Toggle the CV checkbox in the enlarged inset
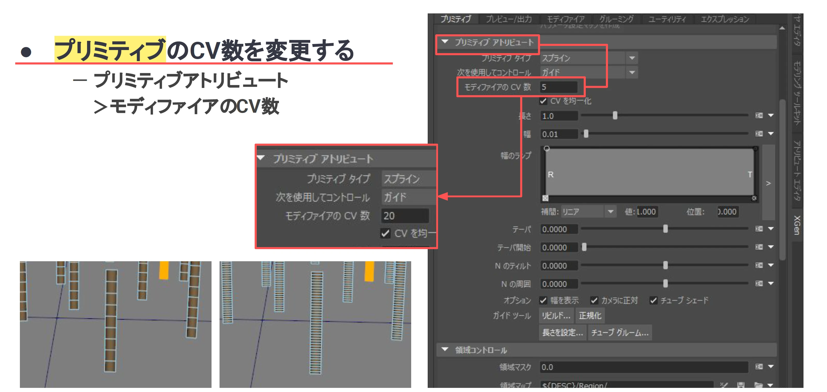Viewport: 827px width, 392px height. (386, 233)
